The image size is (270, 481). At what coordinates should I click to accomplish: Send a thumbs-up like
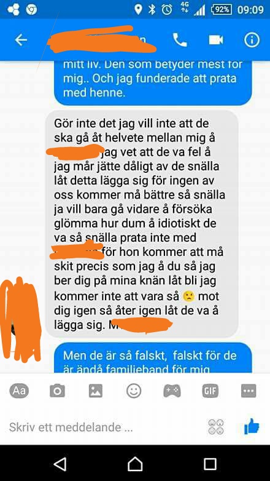point(252,426)
